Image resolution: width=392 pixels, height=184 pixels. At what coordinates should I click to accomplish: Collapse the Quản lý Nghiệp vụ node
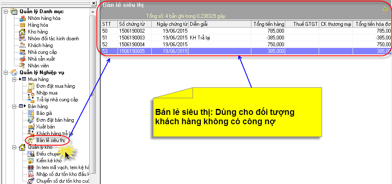(6, 72)
